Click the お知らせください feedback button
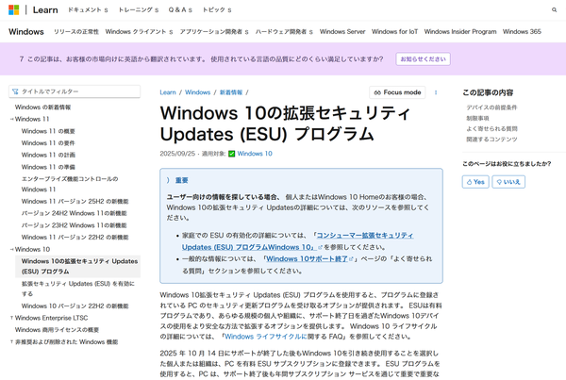The image size is (566, 380). click(421, 58)
